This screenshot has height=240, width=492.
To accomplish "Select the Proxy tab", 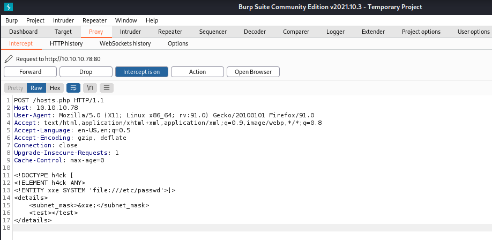I will coord(96,32).
